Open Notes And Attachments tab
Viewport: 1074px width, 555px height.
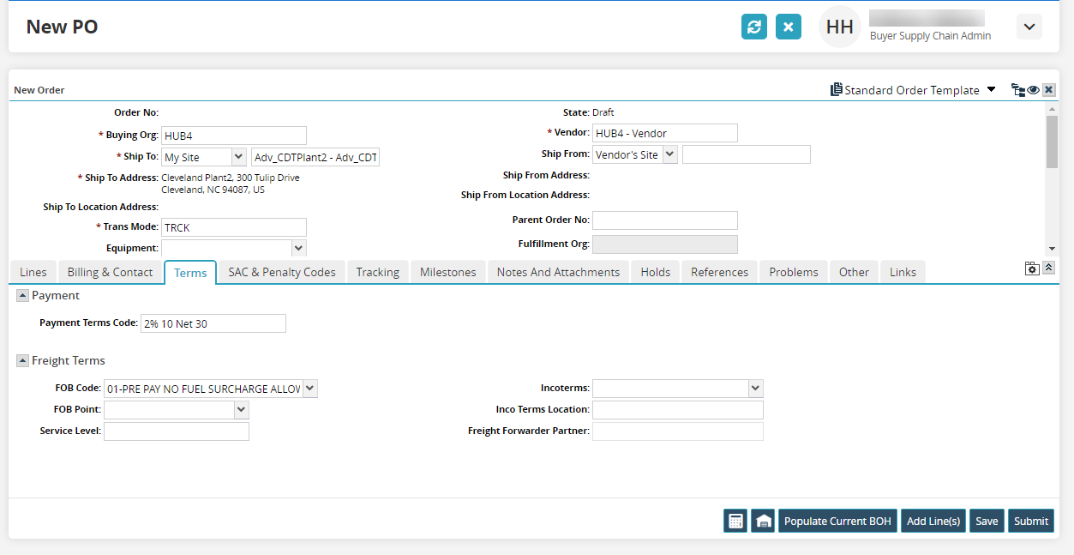(x=558, y=272)
